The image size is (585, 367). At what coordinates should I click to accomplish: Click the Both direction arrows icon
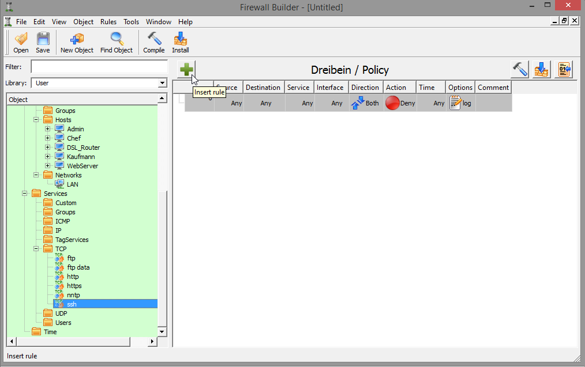click(x=358, y=103)
